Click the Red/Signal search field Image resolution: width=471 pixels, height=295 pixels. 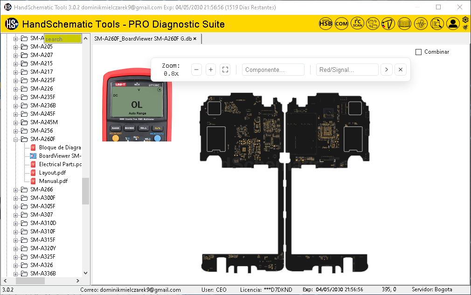pos(347,70)
